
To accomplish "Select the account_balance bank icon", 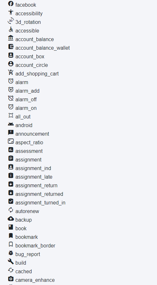I will (11, 38).
